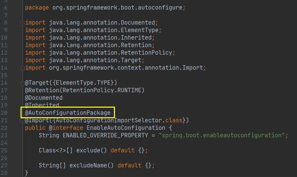Collapse the import block fold marker at line 8

pos(23,23)
